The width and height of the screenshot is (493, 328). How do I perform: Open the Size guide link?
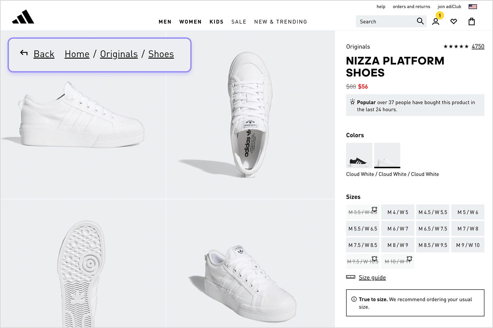(x=372, y=277)
